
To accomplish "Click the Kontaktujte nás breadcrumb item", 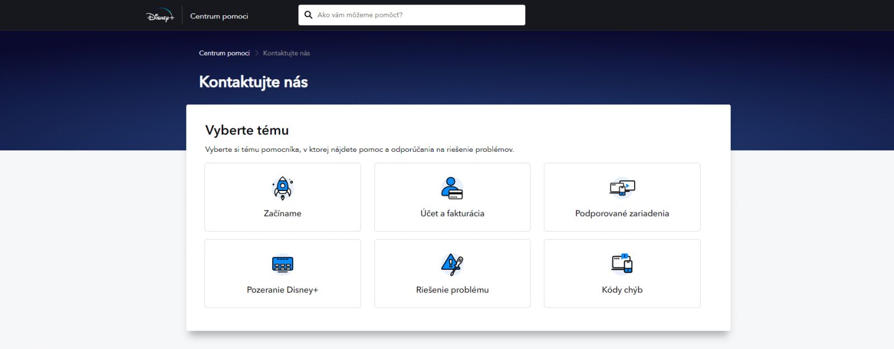I will point(286,53).
